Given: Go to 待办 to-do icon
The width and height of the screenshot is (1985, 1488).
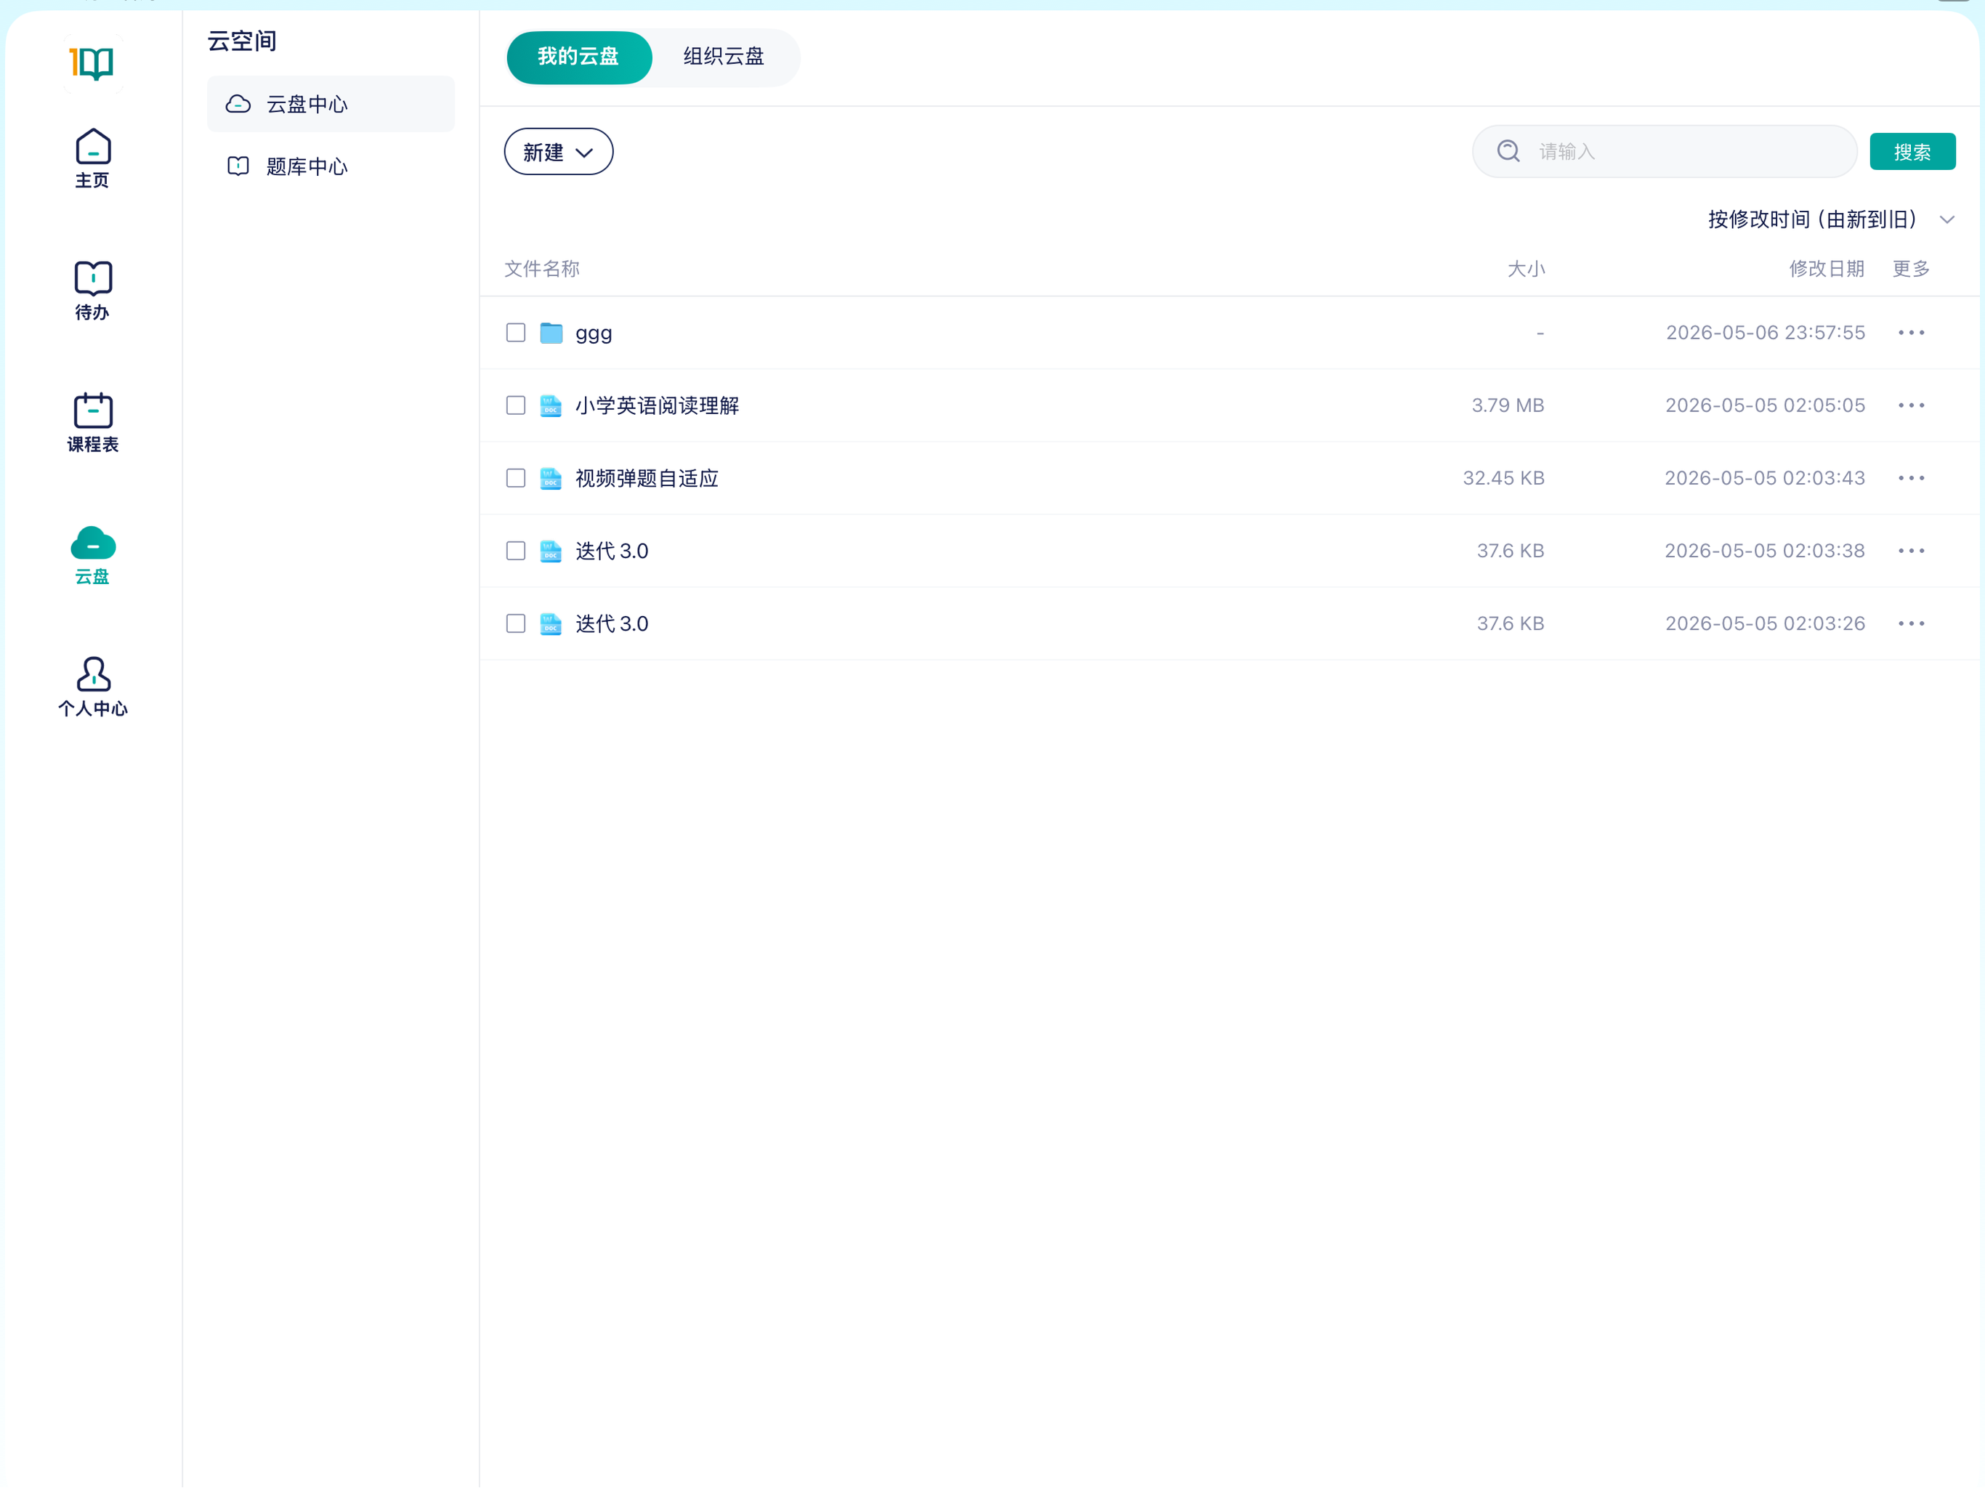Looking at the screenshot, I should [x=92, y=279].
